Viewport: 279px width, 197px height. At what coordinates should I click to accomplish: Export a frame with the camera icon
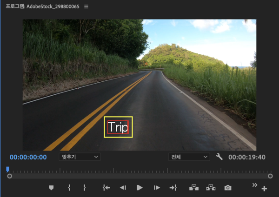coord(228,188)
